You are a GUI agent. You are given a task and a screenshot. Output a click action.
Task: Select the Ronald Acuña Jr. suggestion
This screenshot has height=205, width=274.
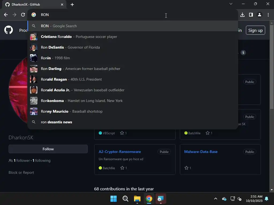[133, 90]
